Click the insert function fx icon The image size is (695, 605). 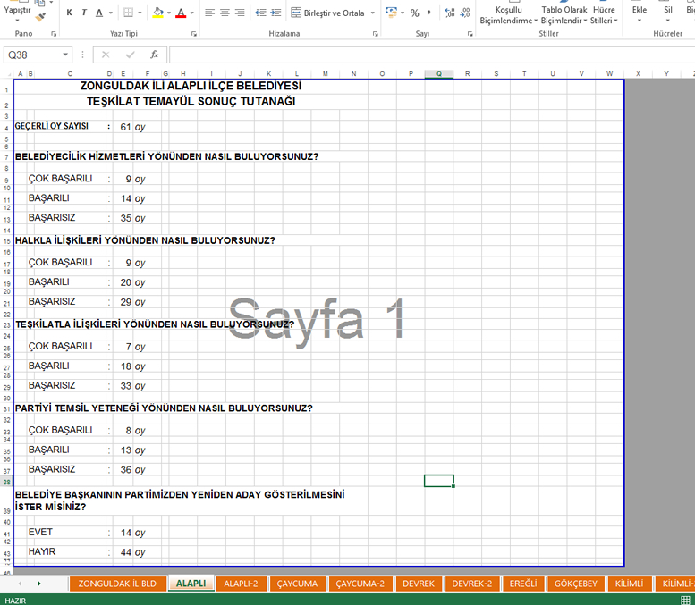pos(154,55)
